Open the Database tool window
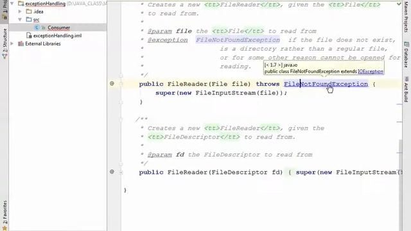This screenshot has height=231, width=411. [x=407, y=55]
